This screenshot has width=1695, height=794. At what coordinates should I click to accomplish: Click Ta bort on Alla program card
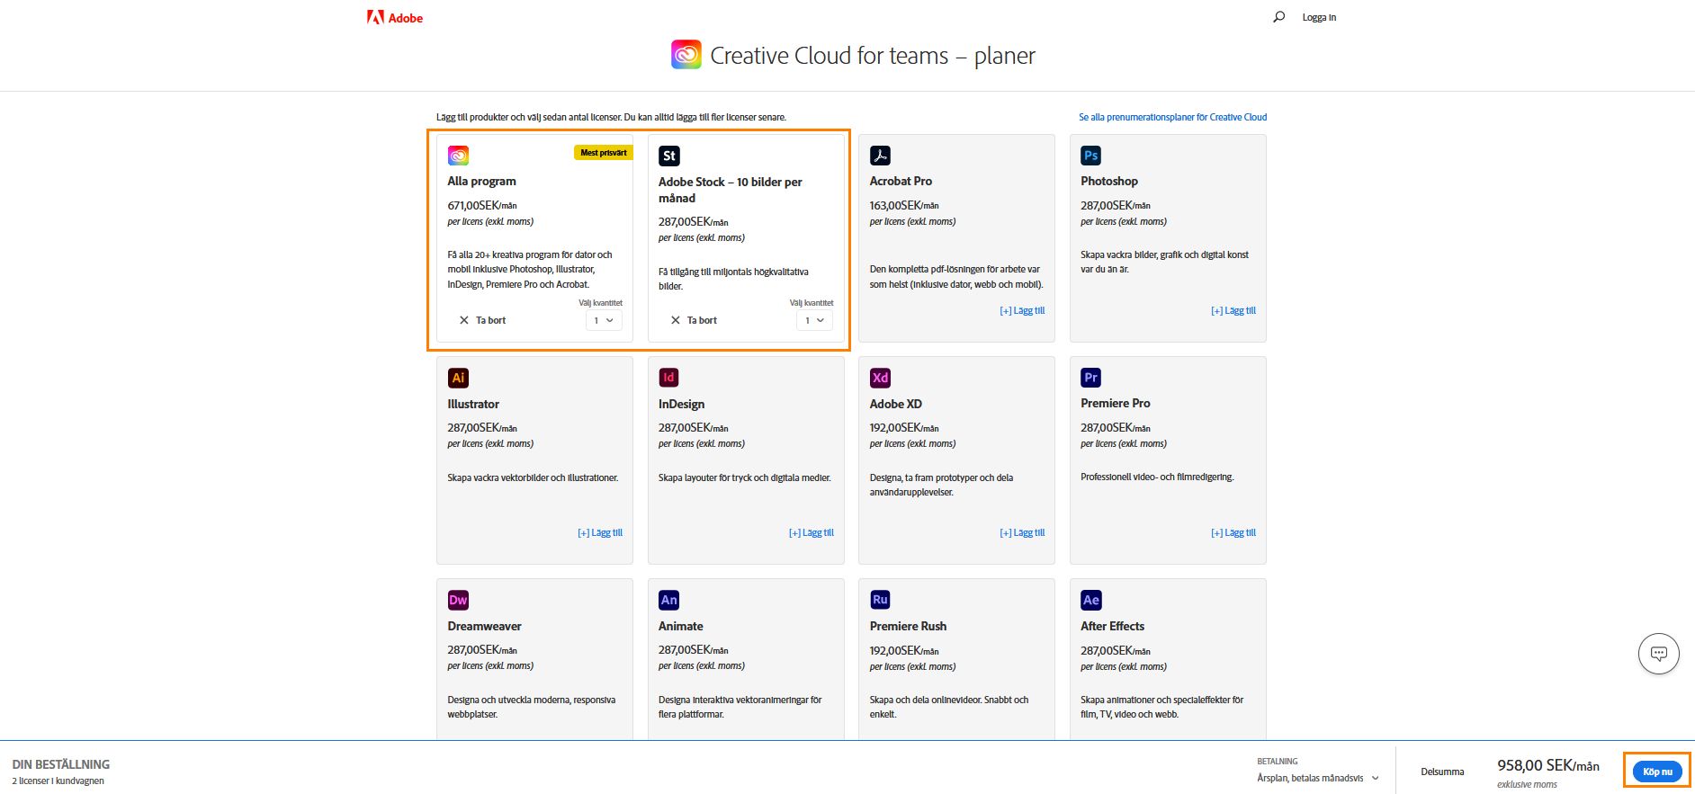[x=490, y=320]
